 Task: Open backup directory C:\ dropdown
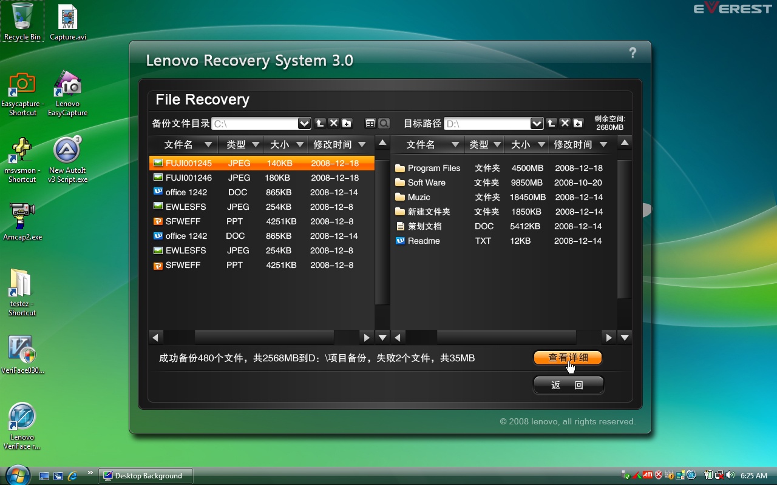coord(304,124)
